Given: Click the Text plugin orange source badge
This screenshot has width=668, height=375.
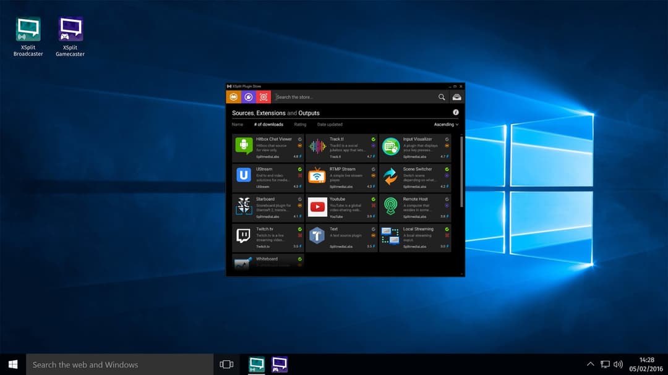Looking at the screenshot, I should point(373,235).
